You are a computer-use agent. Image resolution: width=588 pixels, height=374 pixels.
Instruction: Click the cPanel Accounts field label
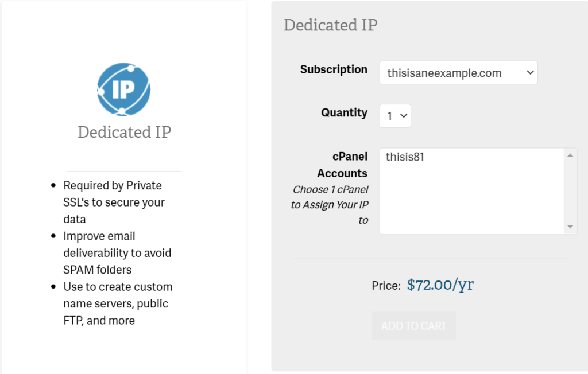point(342,165)
